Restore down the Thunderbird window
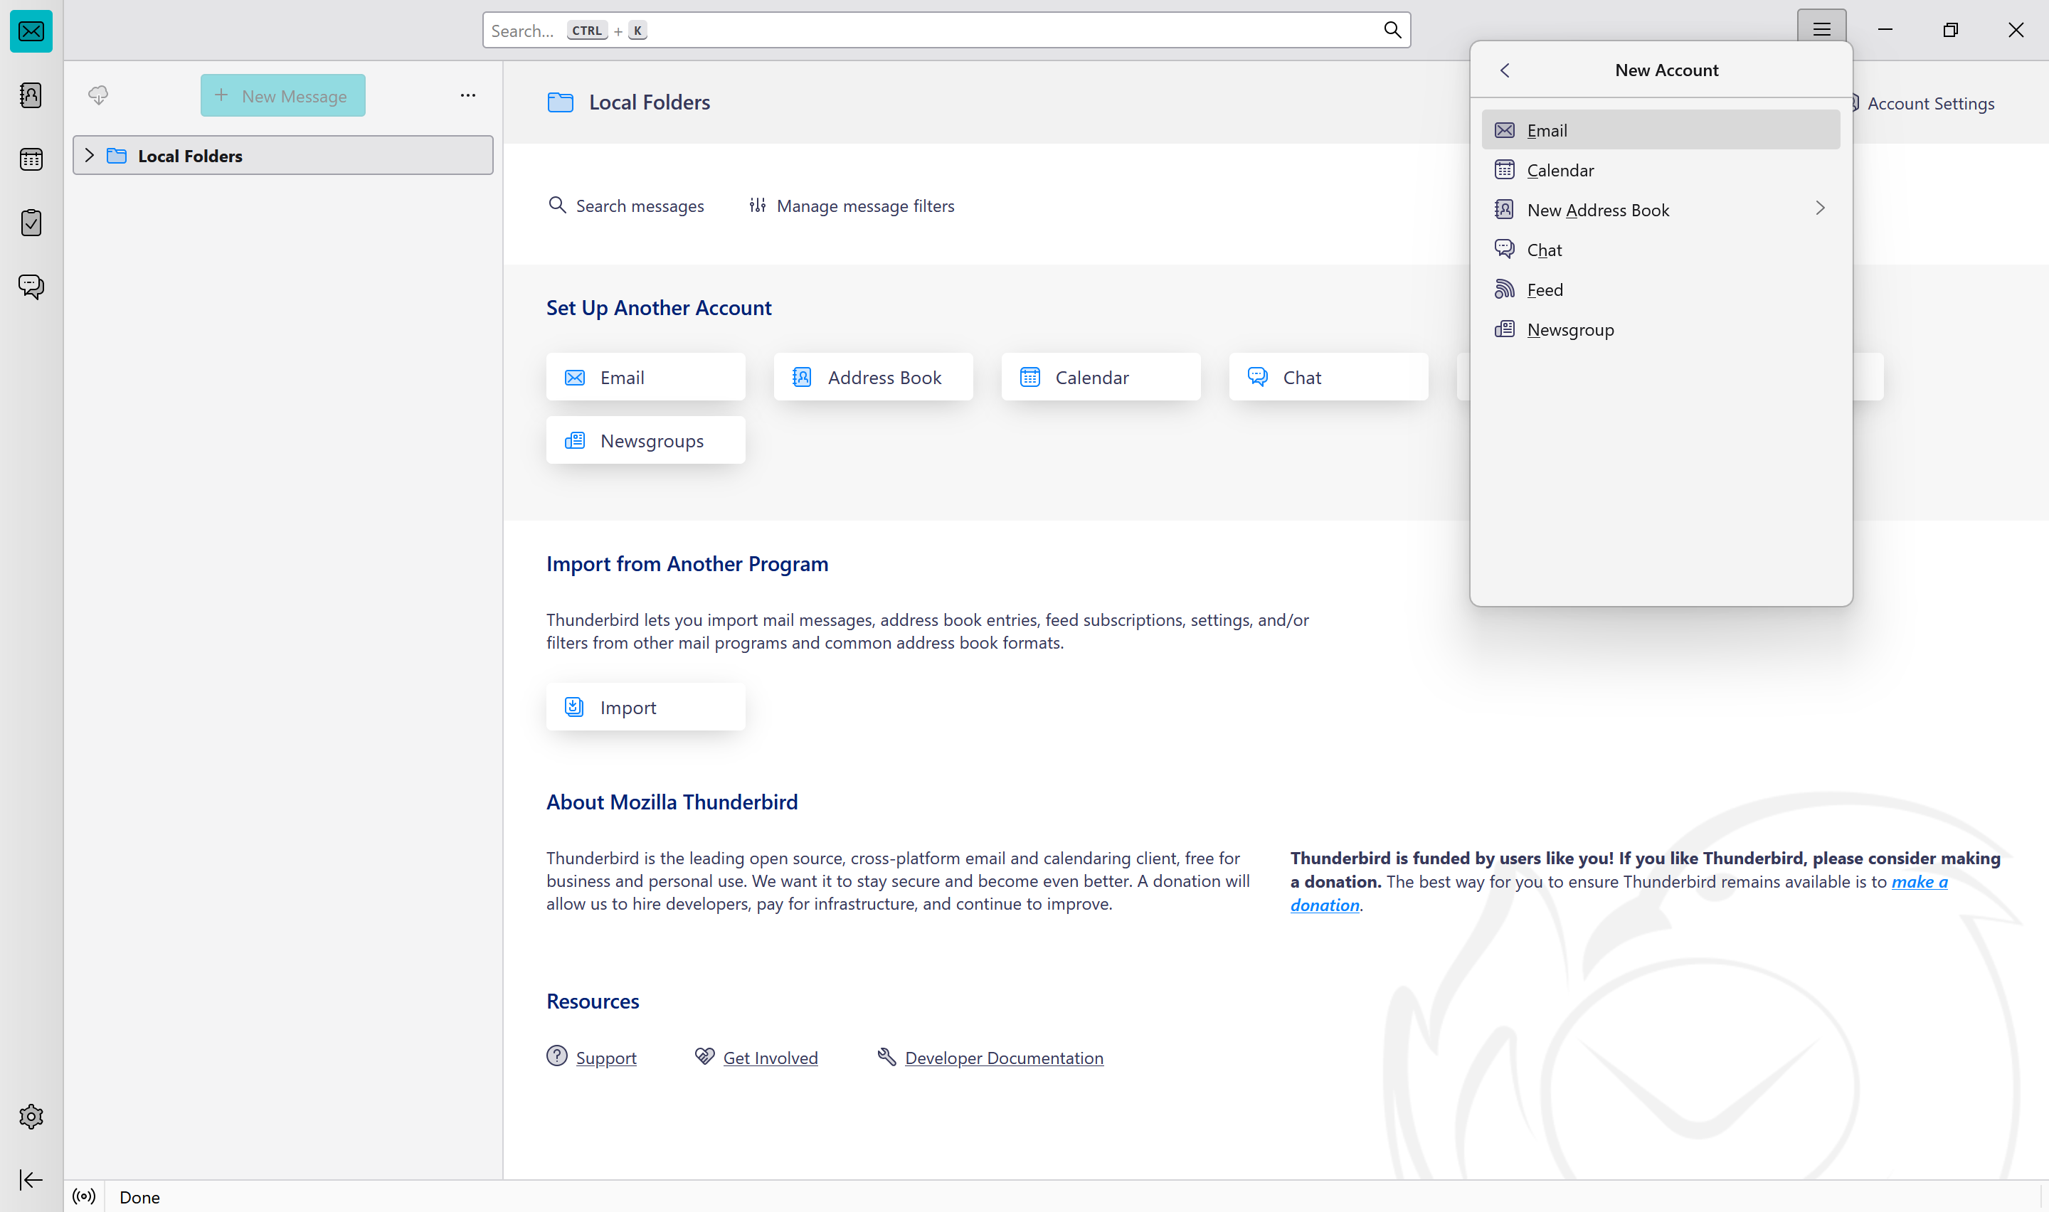The height and width of the screenshot is (1212, 2049). [x=1950, y=29]
